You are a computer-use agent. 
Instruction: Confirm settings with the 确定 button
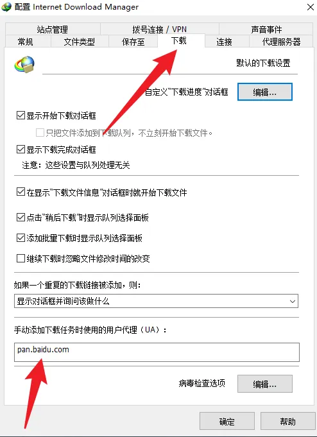click(x=227, y=422)
